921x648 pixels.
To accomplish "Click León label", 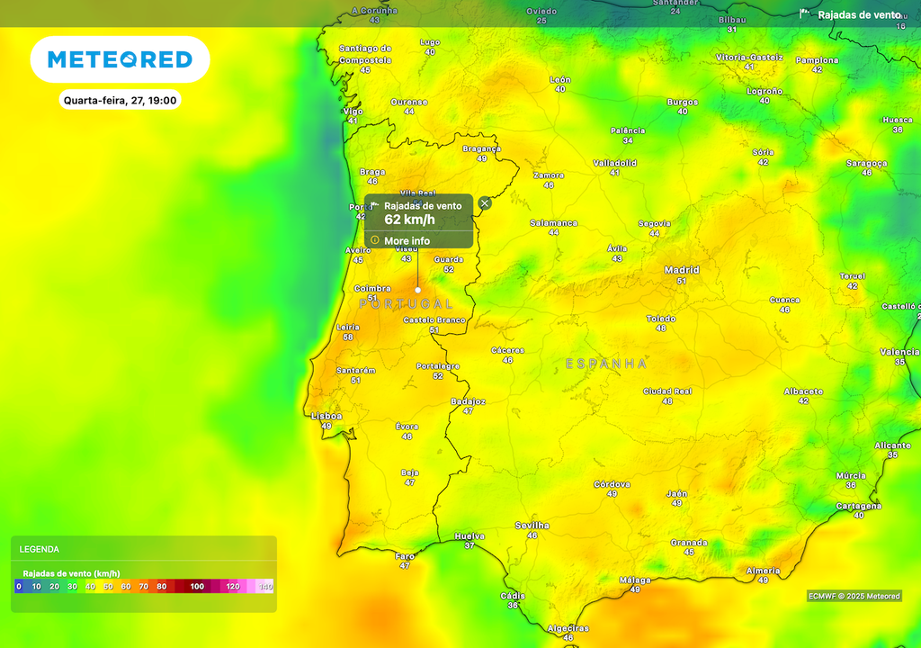I will [x=559, y=80].
